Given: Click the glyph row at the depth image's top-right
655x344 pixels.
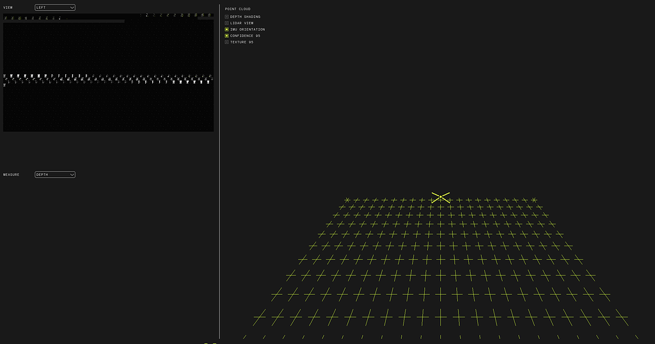Looking at the screenshot, I should [176, 15].
